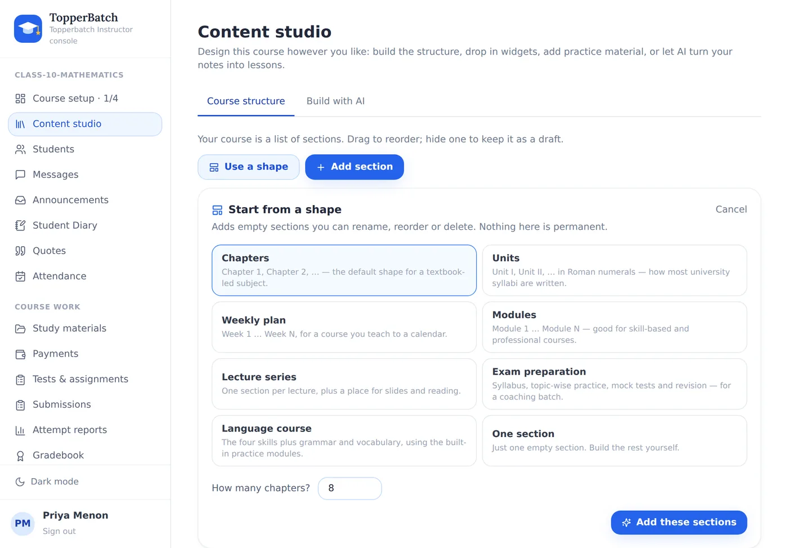
Task: Click the Attempt reports bar chart icon
Action: [20, 430]
